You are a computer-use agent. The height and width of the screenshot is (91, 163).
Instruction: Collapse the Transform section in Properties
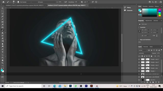(x=139, y=27)
